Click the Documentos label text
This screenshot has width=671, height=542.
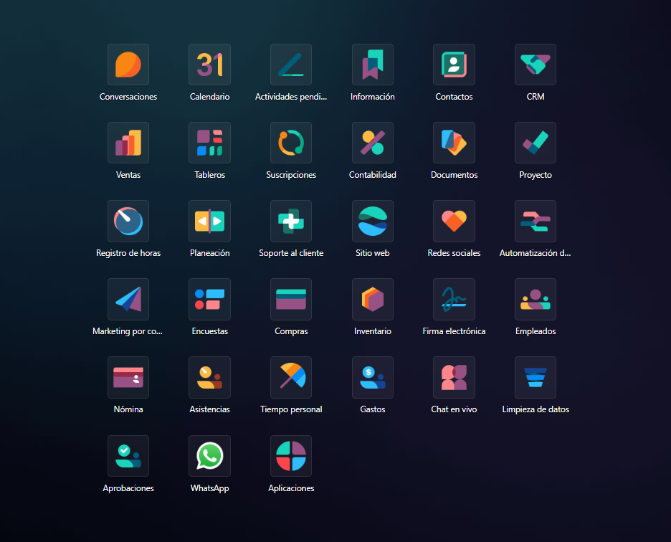point(454,175)
